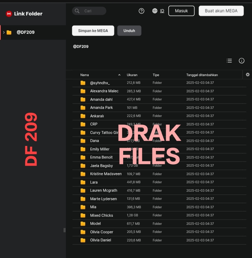Click the Amanda dahl folder icon
This screenshot has width=252, height=258.
(x=83, y=99)
